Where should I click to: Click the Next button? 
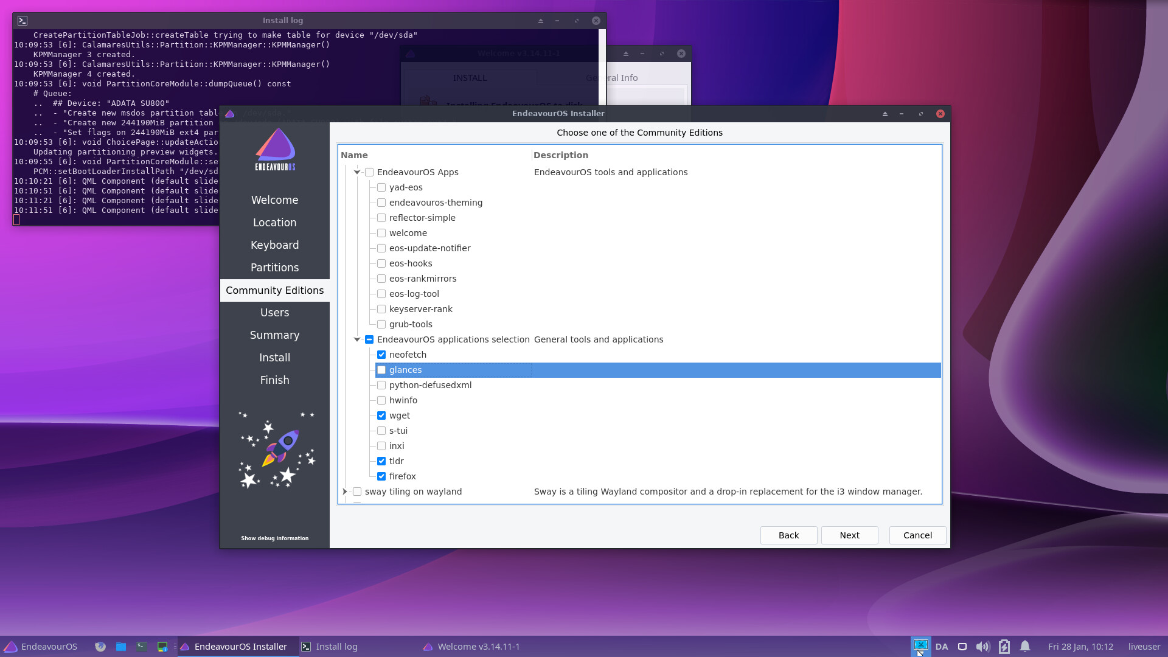coord(849,535)
